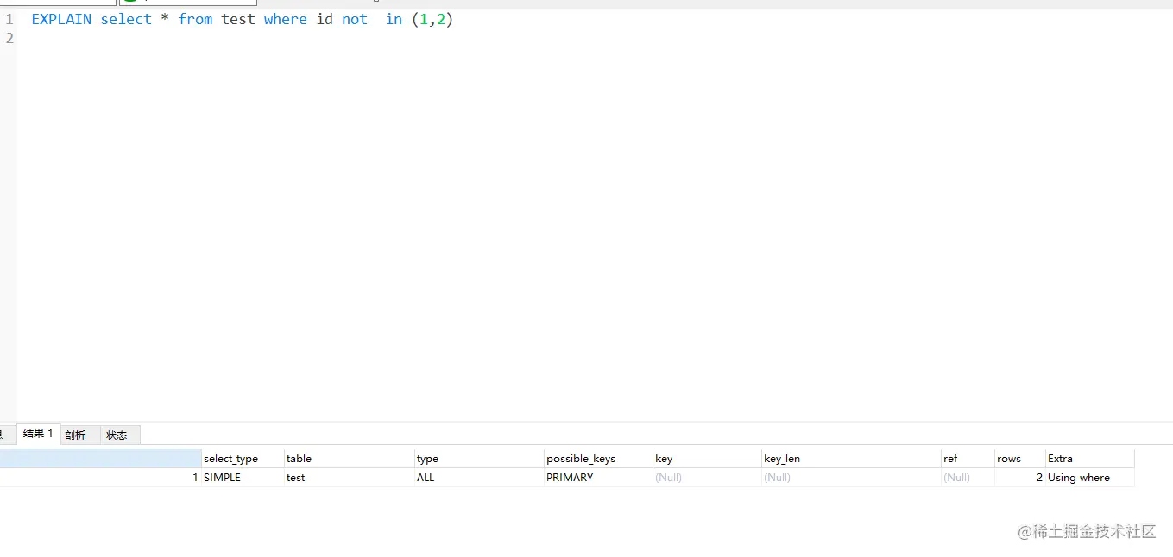Select the id cell showing 1
This screenshot has height=557, width=1173.
click(100, 478)
